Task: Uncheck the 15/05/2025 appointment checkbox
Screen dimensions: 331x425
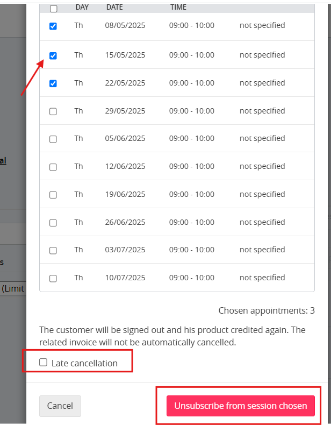Action: (x=53, y=55)
